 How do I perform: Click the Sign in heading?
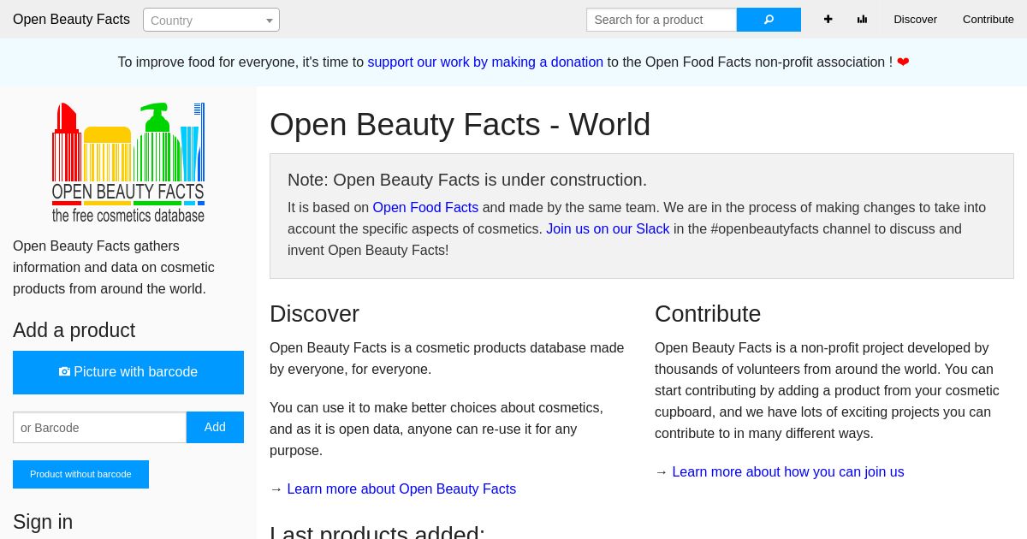[x=43, y=522]
